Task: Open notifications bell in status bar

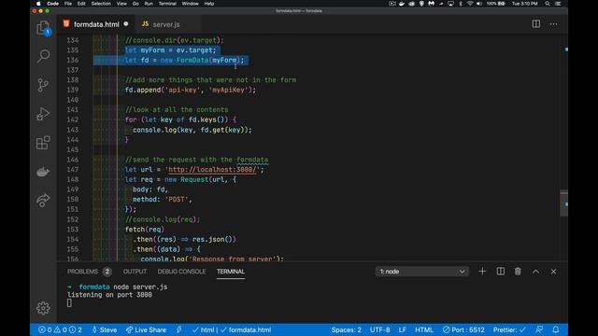Action: [556, 329]
